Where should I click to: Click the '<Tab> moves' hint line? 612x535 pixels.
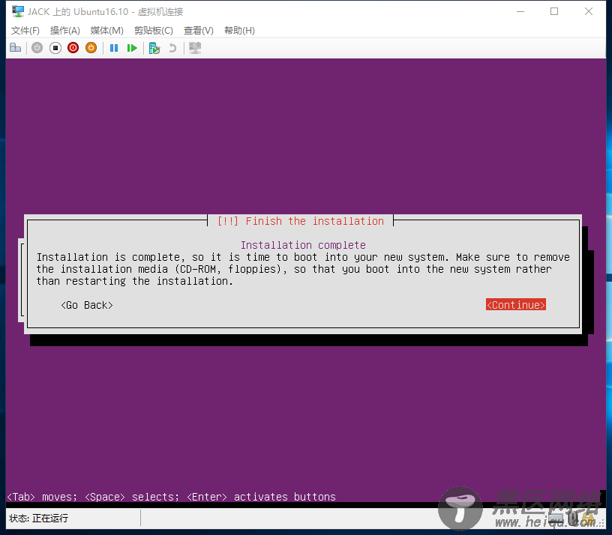pyautogui.click(x=171, y=497)
